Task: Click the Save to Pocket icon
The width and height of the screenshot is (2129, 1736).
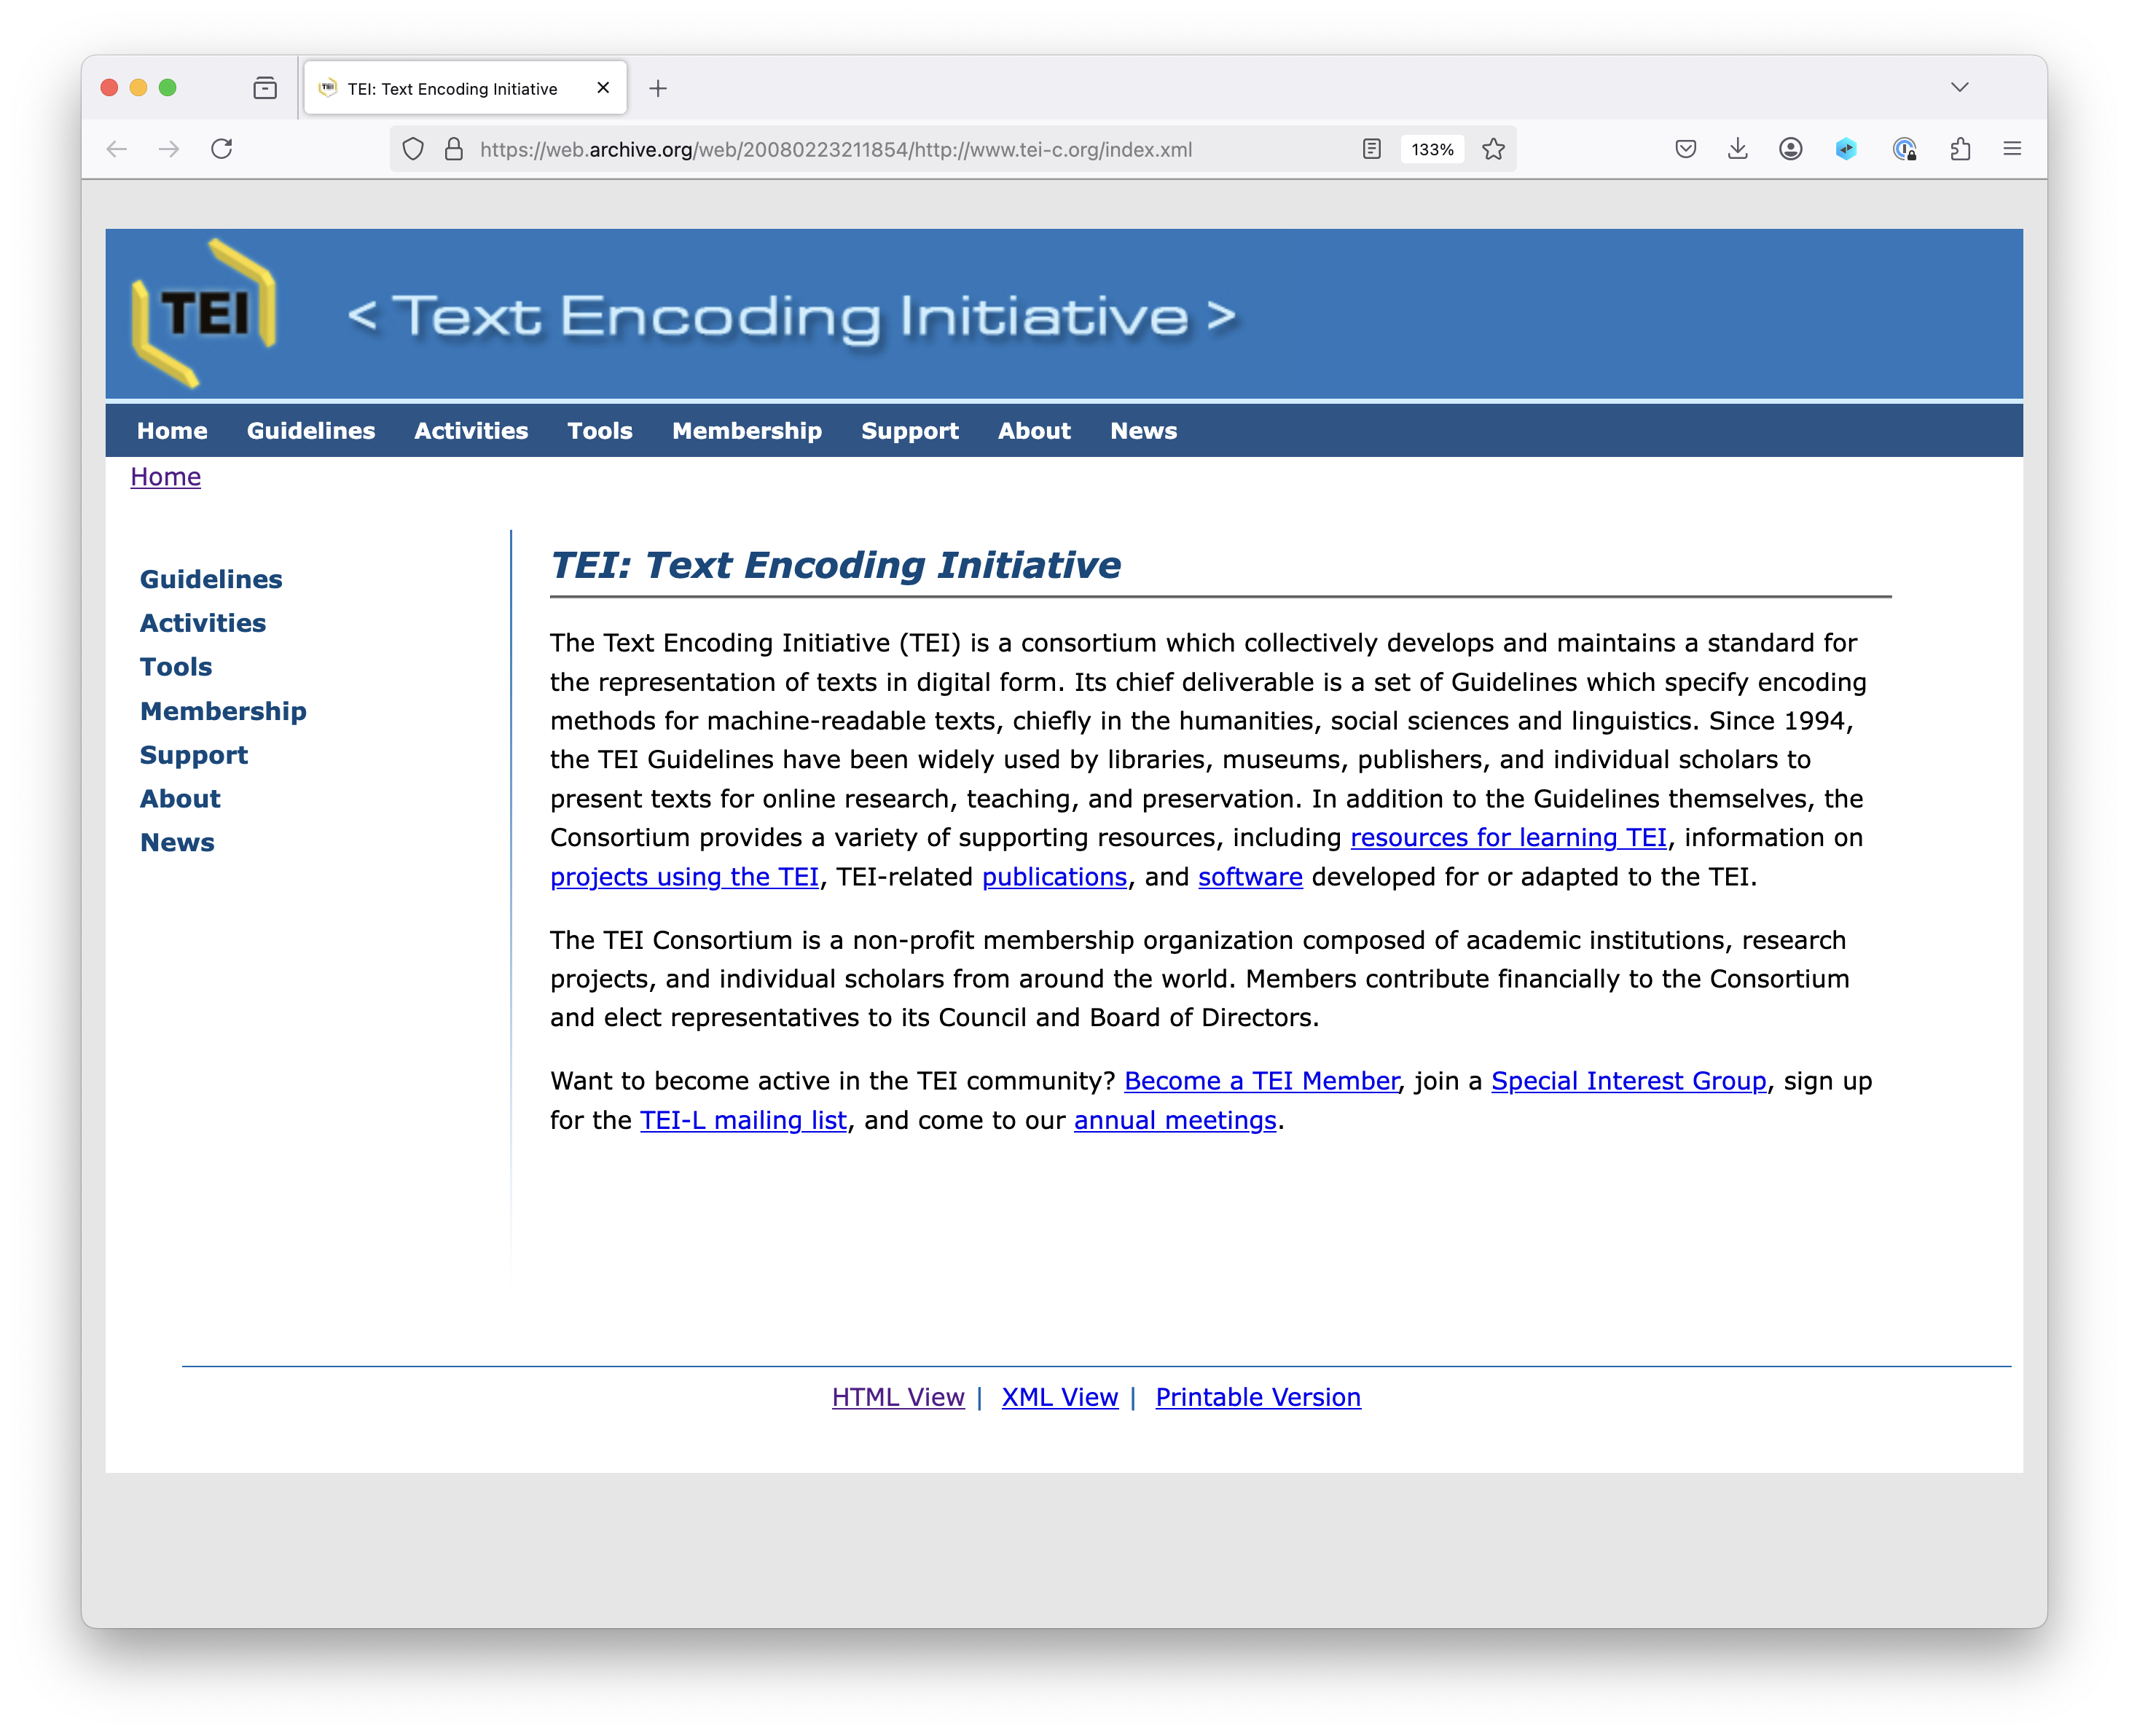Action: [1685, 149]
